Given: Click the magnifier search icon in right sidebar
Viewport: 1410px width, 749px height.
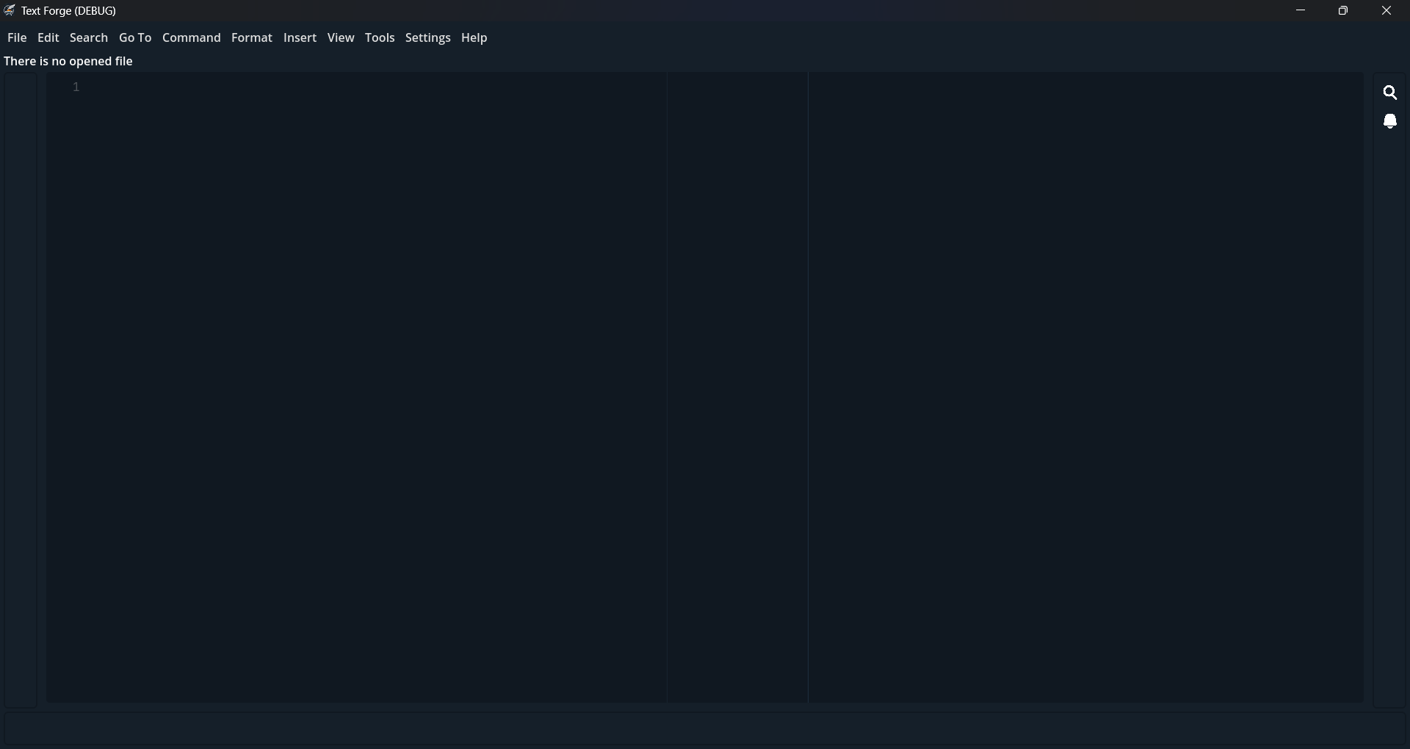Looking at the screenshot, I should click(x=1390, y=93).
